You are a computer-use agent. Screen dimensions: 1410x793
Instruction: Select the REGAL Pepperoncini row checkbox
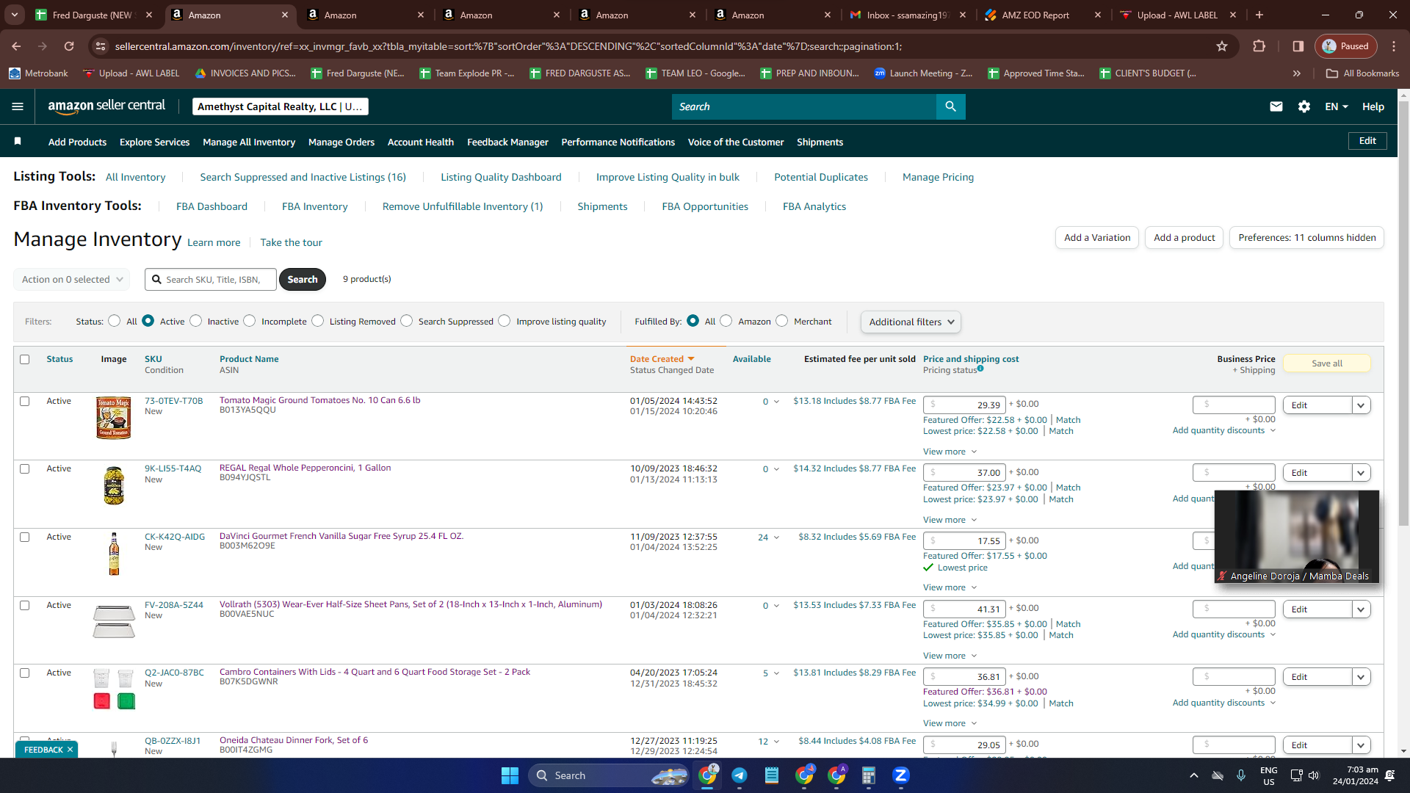(x=25, y=469)
